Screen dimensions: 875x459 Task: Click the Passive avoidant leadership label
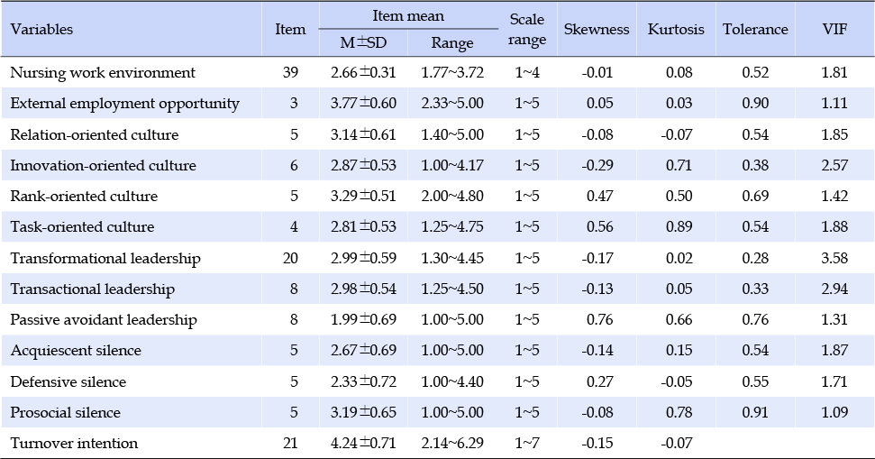(x=104, y=320)
